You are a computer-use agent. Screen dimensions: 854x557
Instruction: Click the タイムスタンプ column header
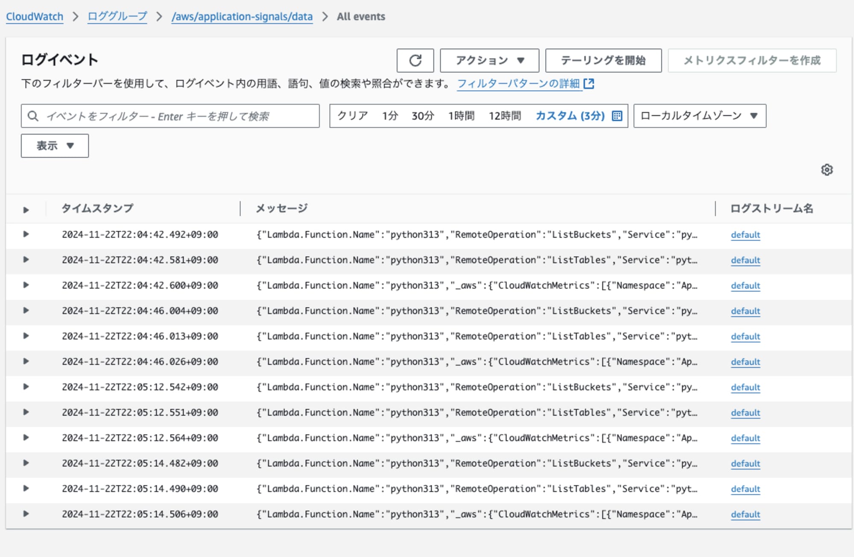click(97, 208)
